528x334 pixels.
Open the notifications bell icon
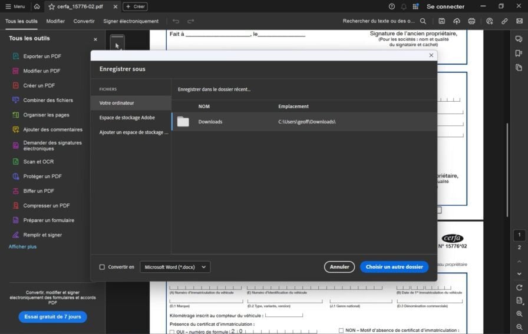coord(404,6)
